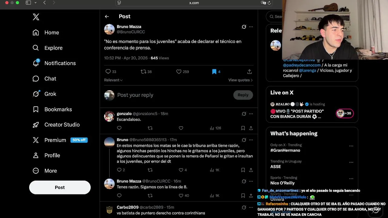Bookmark Bruno Mazza's 16m reply
This screenshot has height=218, width=388.
(243, 196)
